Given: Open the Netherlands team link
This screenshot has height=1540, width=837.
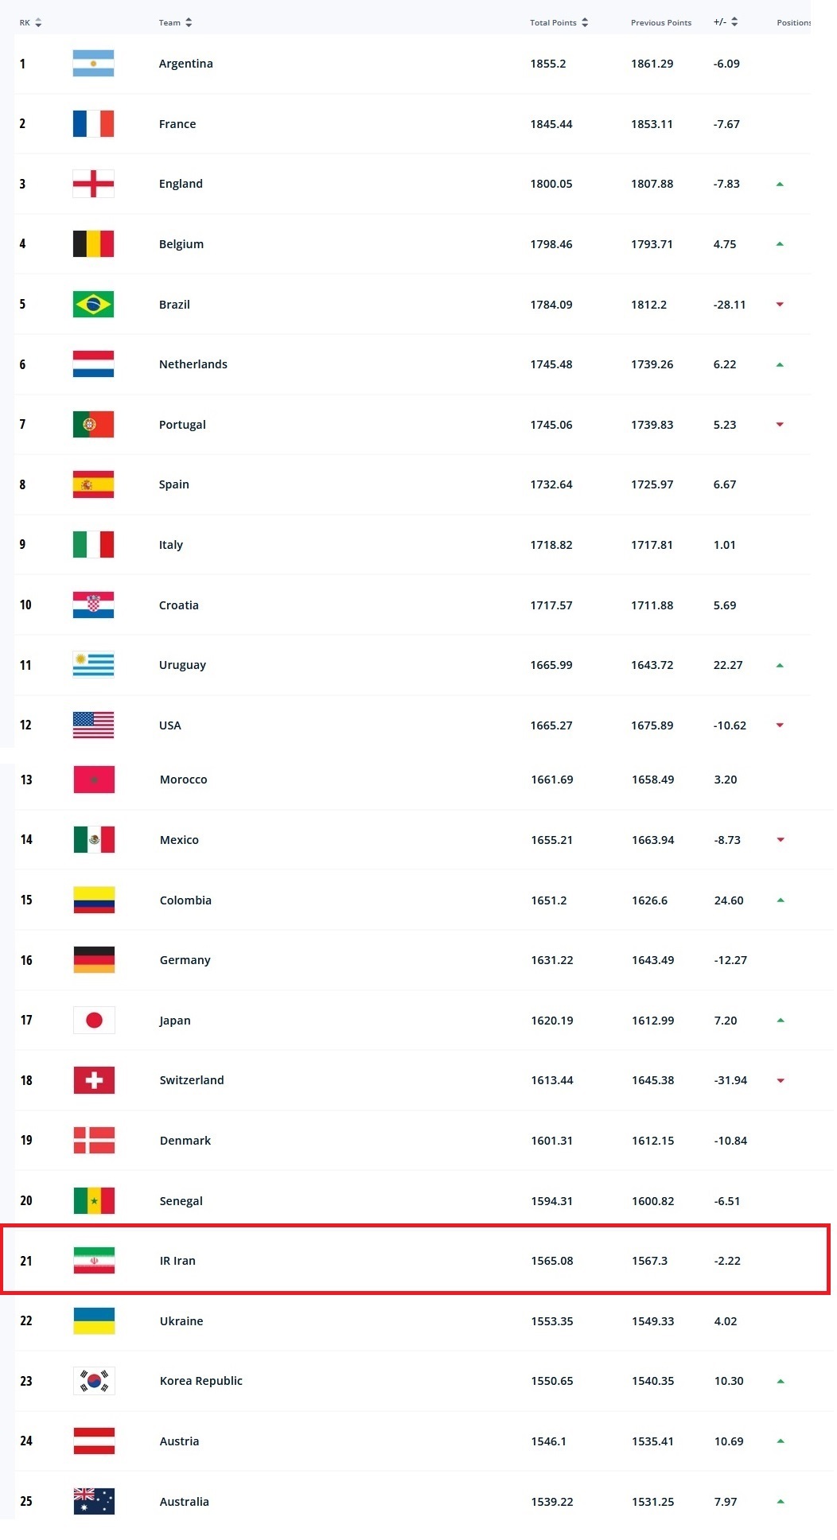Looking at the screenshot, I should point(193,364).
